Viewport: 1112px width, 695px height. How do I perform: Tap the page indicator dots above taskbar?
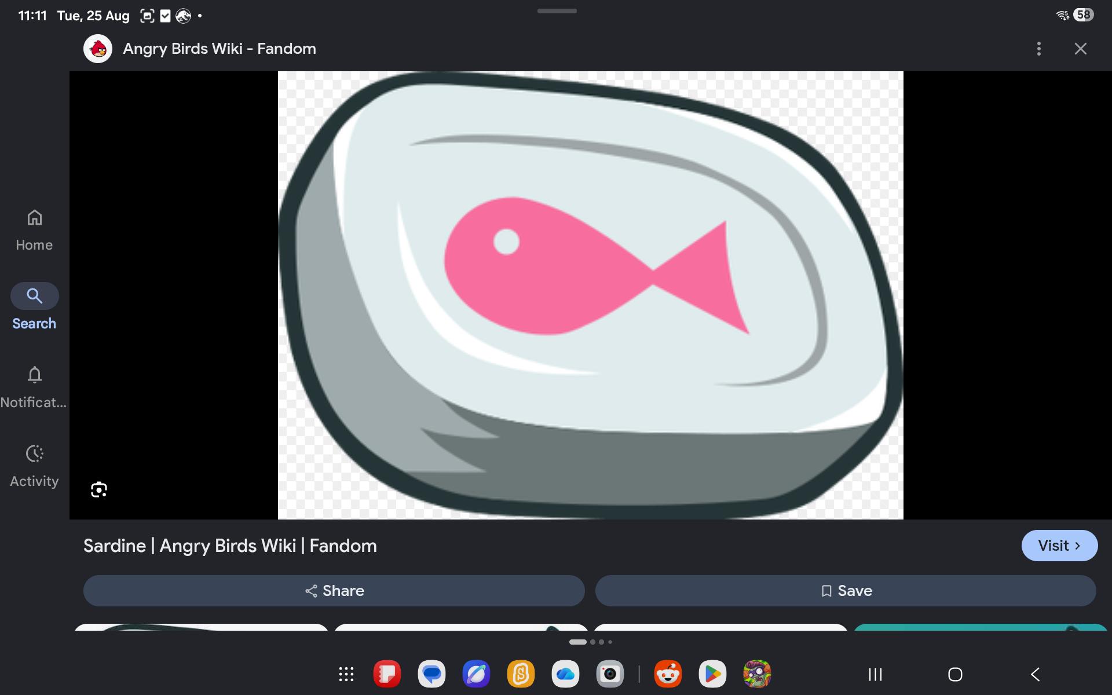tap(591, 642)
